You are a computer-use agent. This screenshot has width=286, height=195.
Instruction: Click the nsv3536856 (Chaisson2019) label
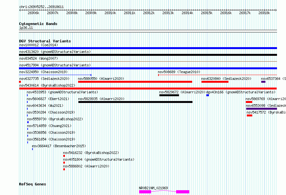tap(51, 132)
